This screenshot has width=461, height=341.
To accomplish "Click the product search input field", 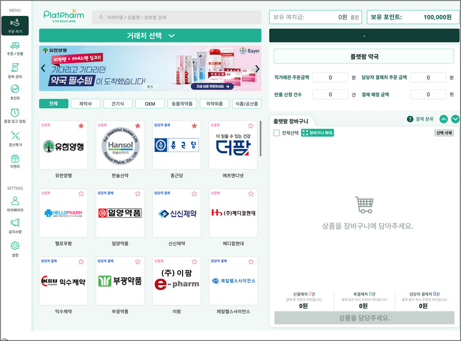I will [x=177, y=18].
